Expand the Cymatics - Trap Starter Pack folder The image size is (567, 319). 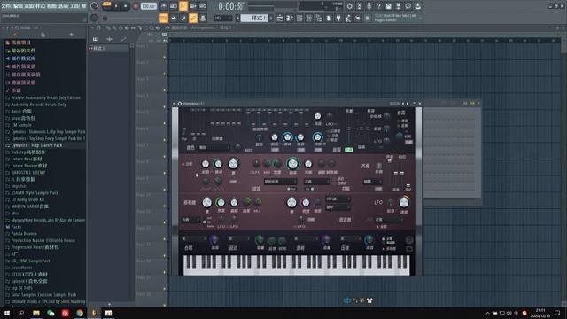[36, 145]
